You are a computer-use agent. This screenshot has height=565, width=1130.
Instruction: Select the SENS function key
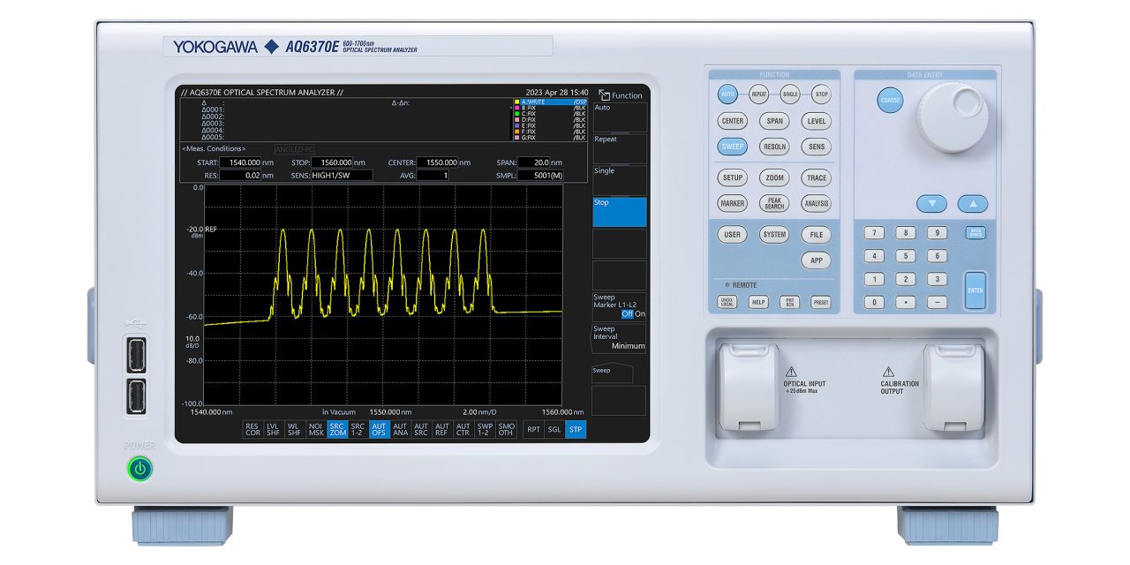click(817, 147)
